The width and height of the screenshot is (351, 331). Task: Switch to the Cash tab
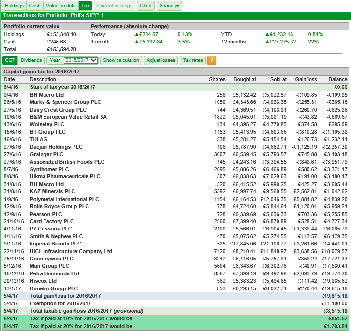[x=35, y=6]
